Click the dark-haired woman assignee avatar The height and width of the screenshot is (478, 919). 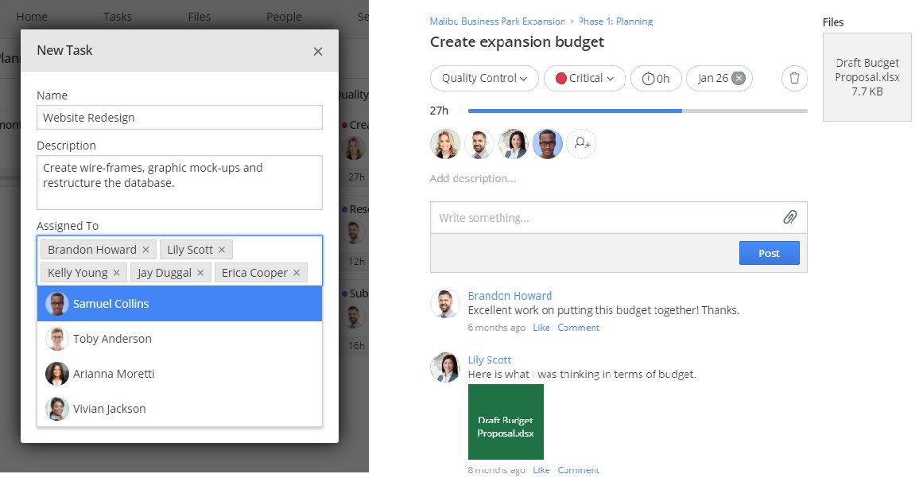514,144
